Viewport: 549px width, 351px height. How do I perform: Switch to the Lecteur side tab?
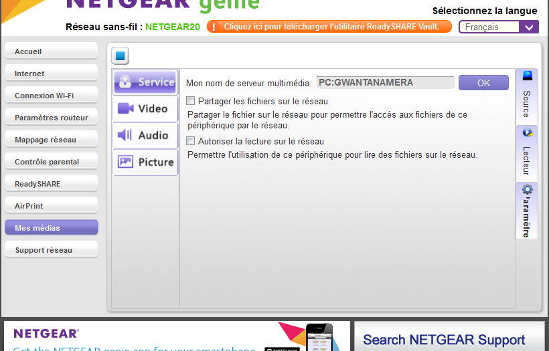coord(526,152)
